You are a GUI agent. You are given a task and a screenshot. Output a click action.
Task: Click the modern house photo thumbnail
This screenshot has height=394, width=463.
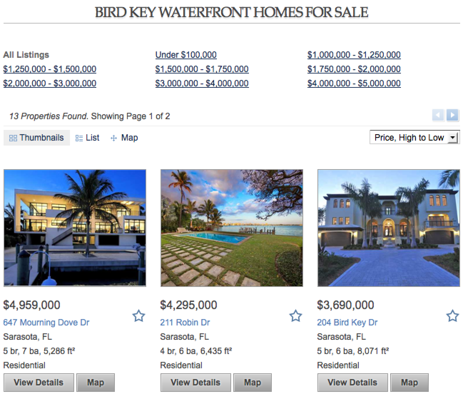pos(75,228)
